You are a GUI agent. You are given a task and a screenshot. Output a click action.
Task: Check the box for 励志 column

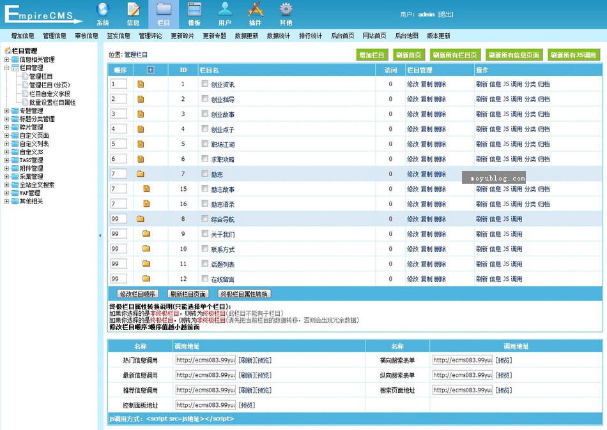point(205,174)
